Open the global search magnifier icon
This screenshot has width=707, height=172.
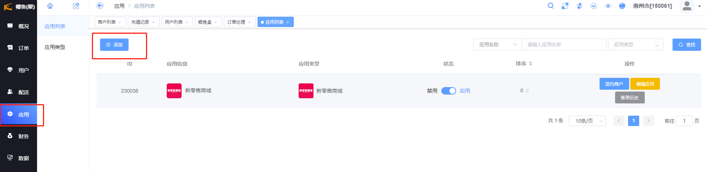[x=551, y=6]
